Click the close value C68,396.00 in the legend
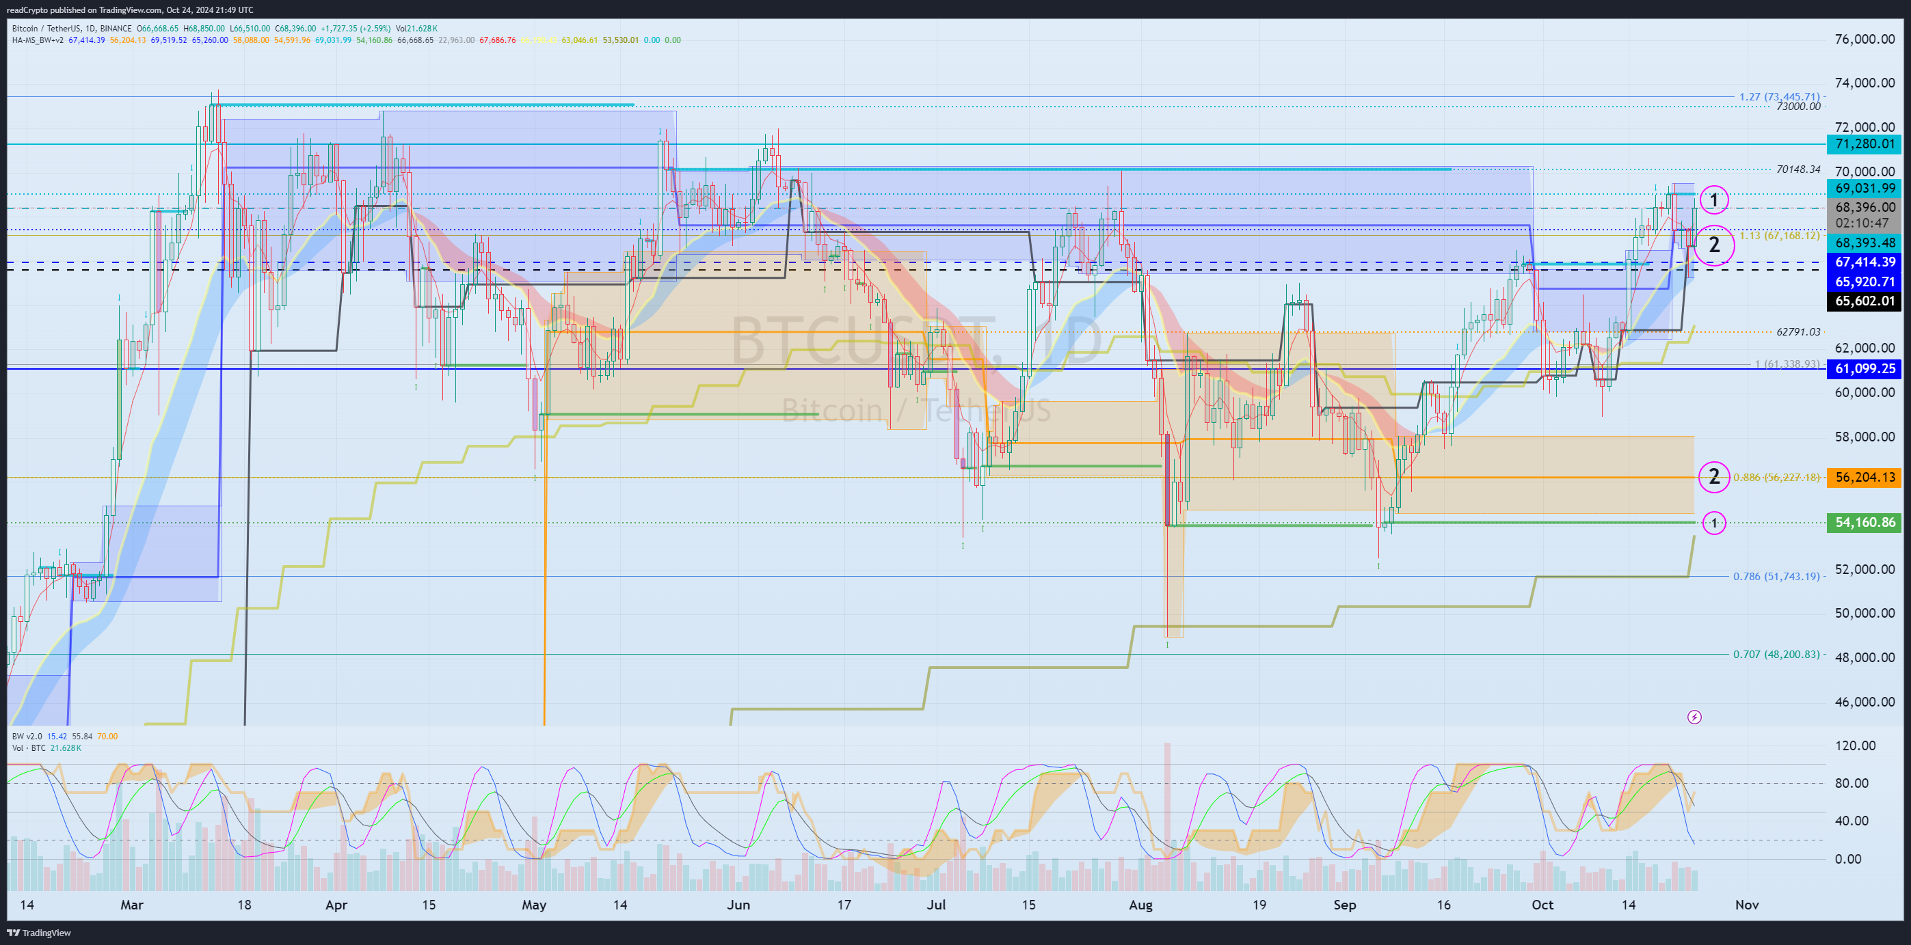1911x945 pixels. point(295,29)
